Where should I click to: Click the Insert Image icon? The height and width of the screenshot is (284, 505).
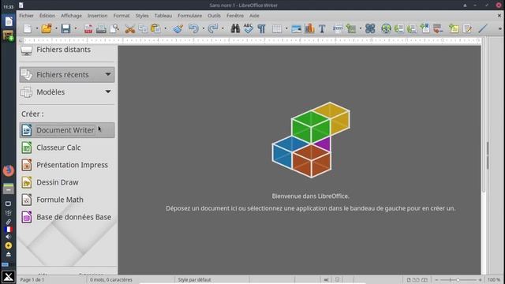tap(297, 29)
